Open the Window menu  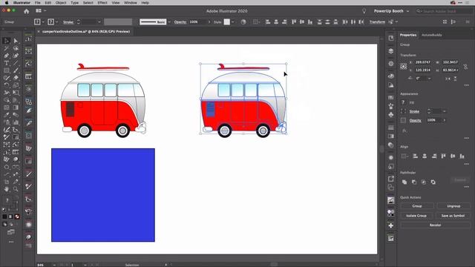131,3
